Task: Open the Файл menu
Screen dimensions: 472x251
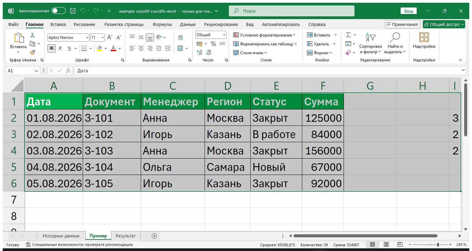Action: tap(13, 25)
